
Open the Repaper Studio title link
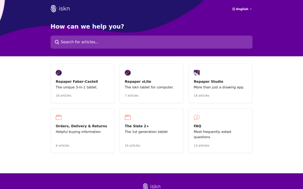coord(208,82)
